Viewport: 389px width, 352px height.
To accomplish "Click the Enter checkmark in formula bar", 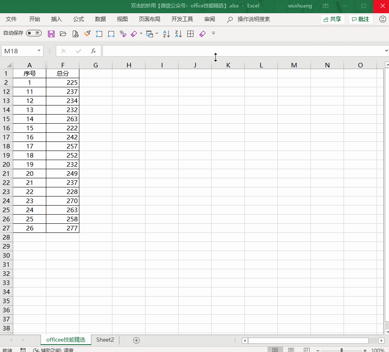I will tap(79, 51).
